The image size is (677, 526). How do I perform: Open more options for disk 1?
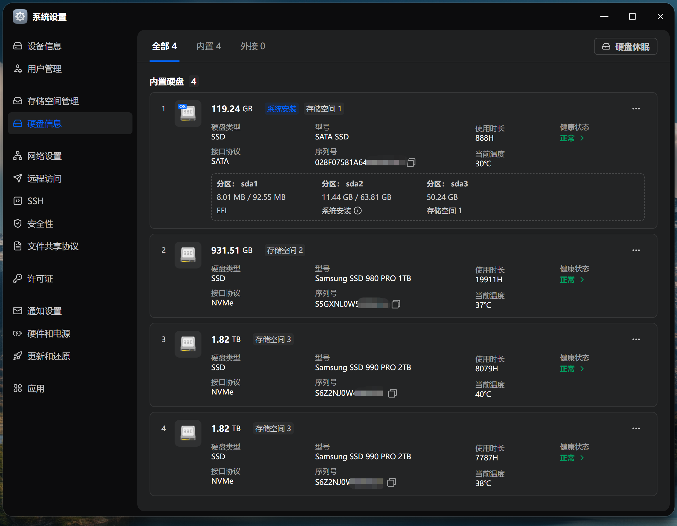click(x=636, y=108)
